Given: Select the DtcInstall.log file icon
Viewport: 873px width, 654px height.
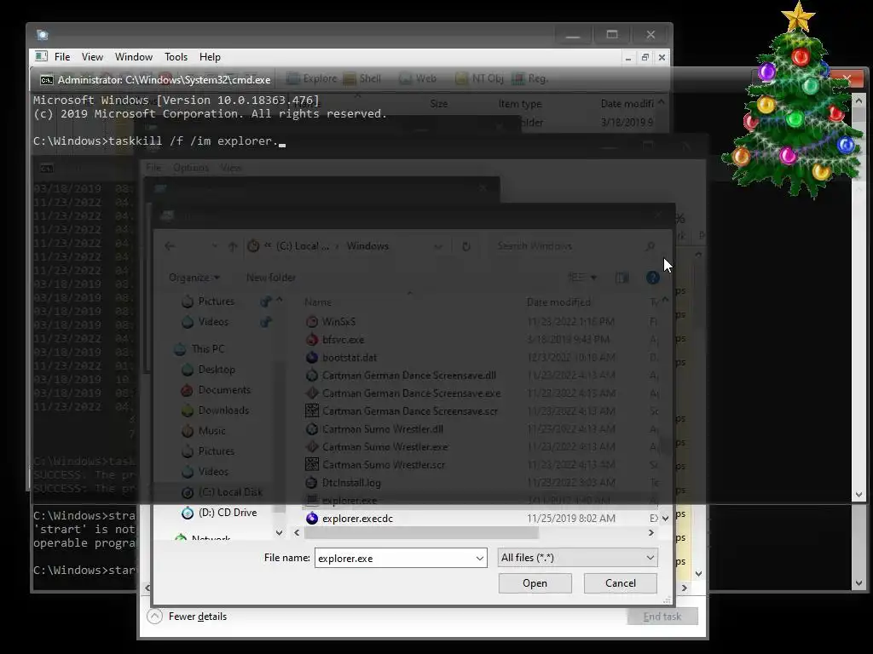Looking at the screenshot, I should click(x=312, y=482).
